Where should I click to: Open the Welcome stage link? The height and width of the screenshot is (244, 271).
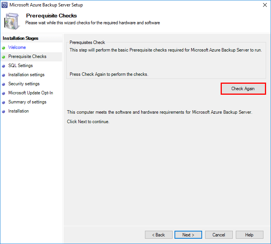(17, 47)
